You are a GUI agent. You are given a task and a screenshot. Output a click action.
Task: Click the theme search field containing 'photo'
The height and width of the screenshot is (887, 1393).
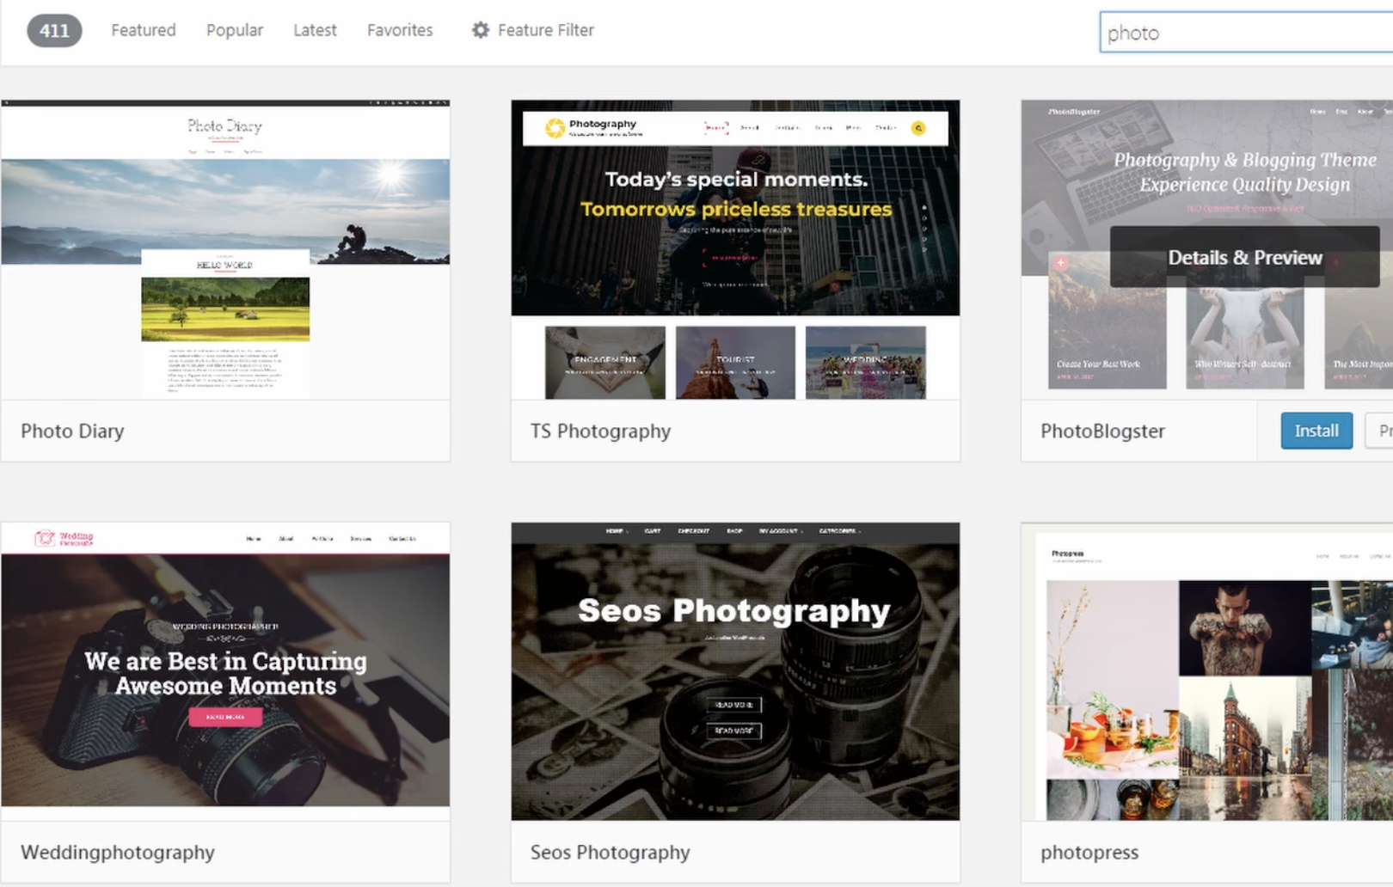coord(1246,33)
